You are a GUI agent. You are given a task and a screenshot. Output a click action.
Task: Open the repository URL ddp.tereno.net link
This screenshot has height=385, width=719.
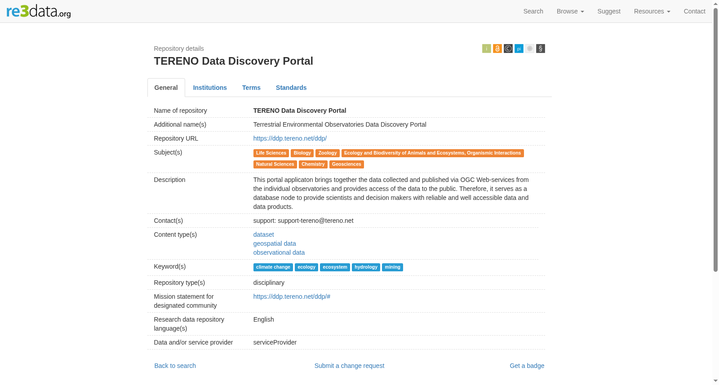point(290,138)
